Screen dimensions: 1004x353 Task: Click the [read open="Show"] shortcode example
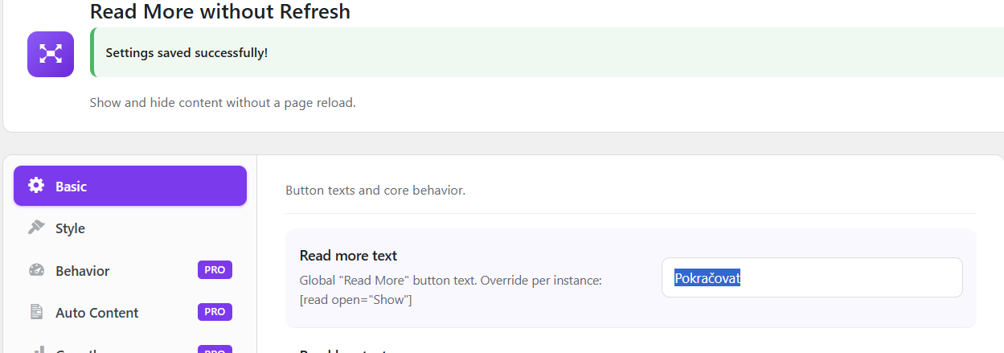[356, 300]
